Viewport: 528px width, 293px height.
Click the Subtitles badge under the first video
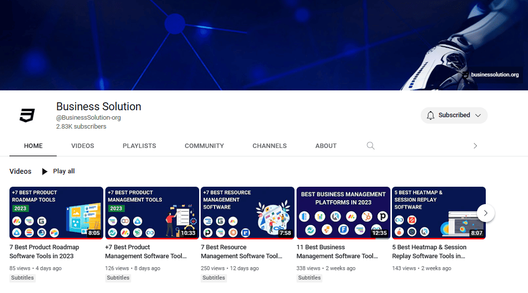(22, 278)
